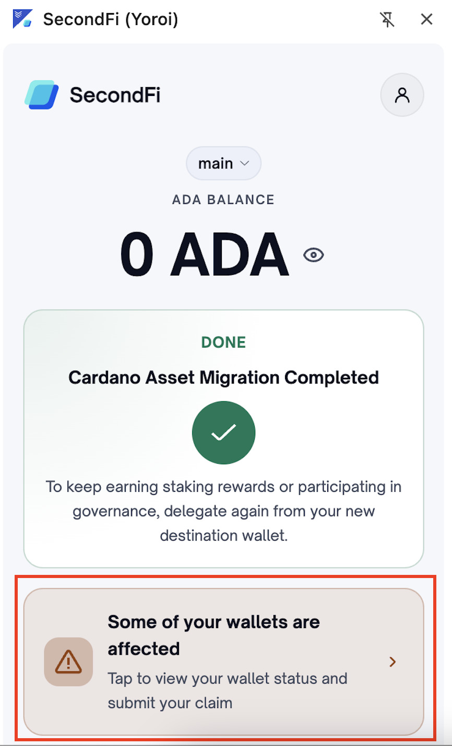Tap to view wallet status text
The width and height of the screenshot is (452, 746).
227,691
